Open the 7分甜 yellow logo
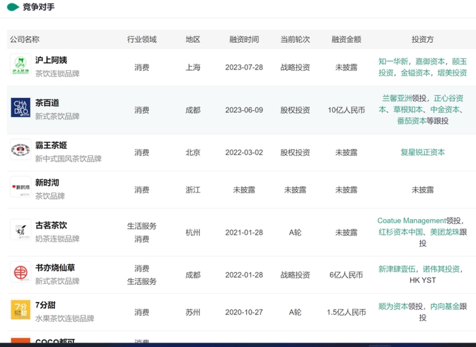 click(x=20, y=311)
